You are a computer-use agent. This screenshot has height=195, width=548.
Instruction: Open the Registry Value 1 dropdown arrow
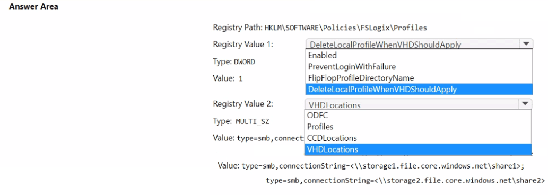click(x=526, y=44)
